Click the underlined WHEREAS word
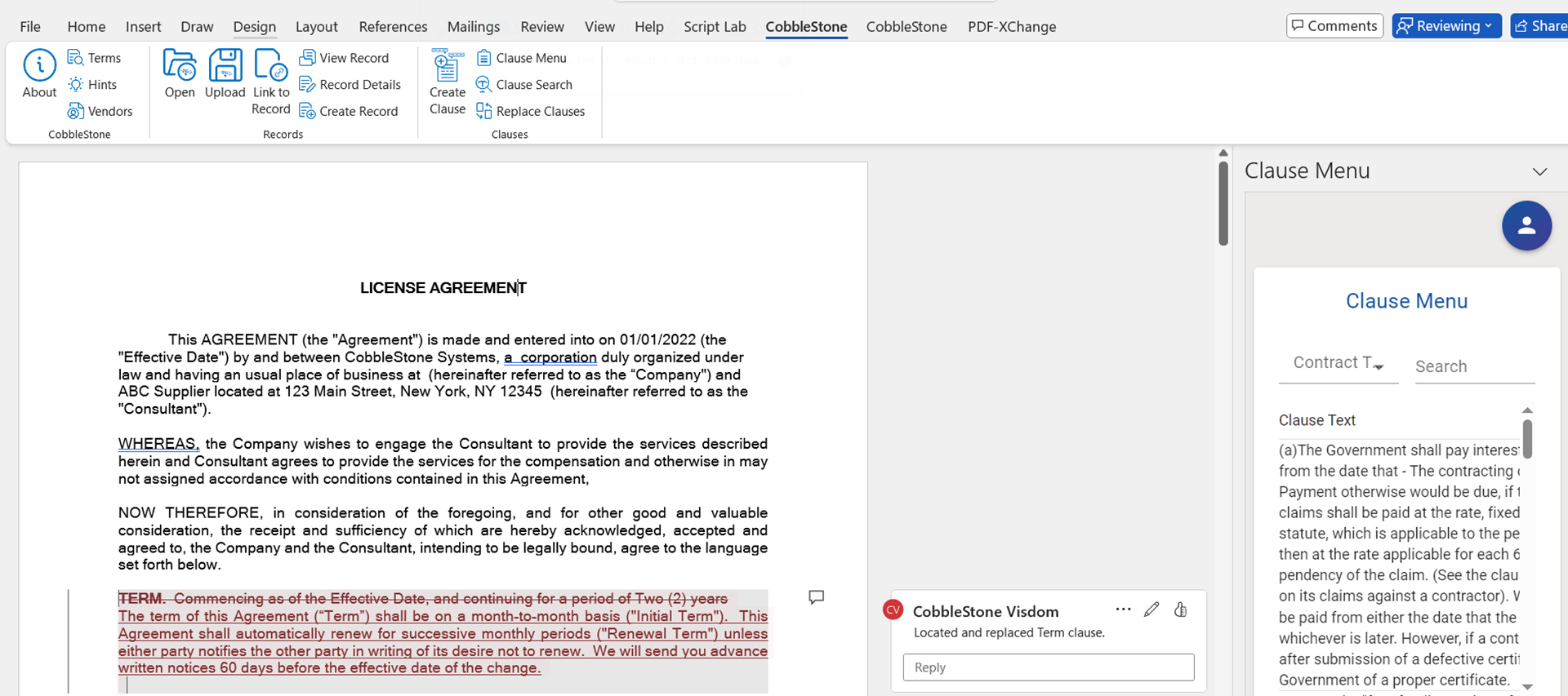1568x696 pixels. tap(158, 444)
